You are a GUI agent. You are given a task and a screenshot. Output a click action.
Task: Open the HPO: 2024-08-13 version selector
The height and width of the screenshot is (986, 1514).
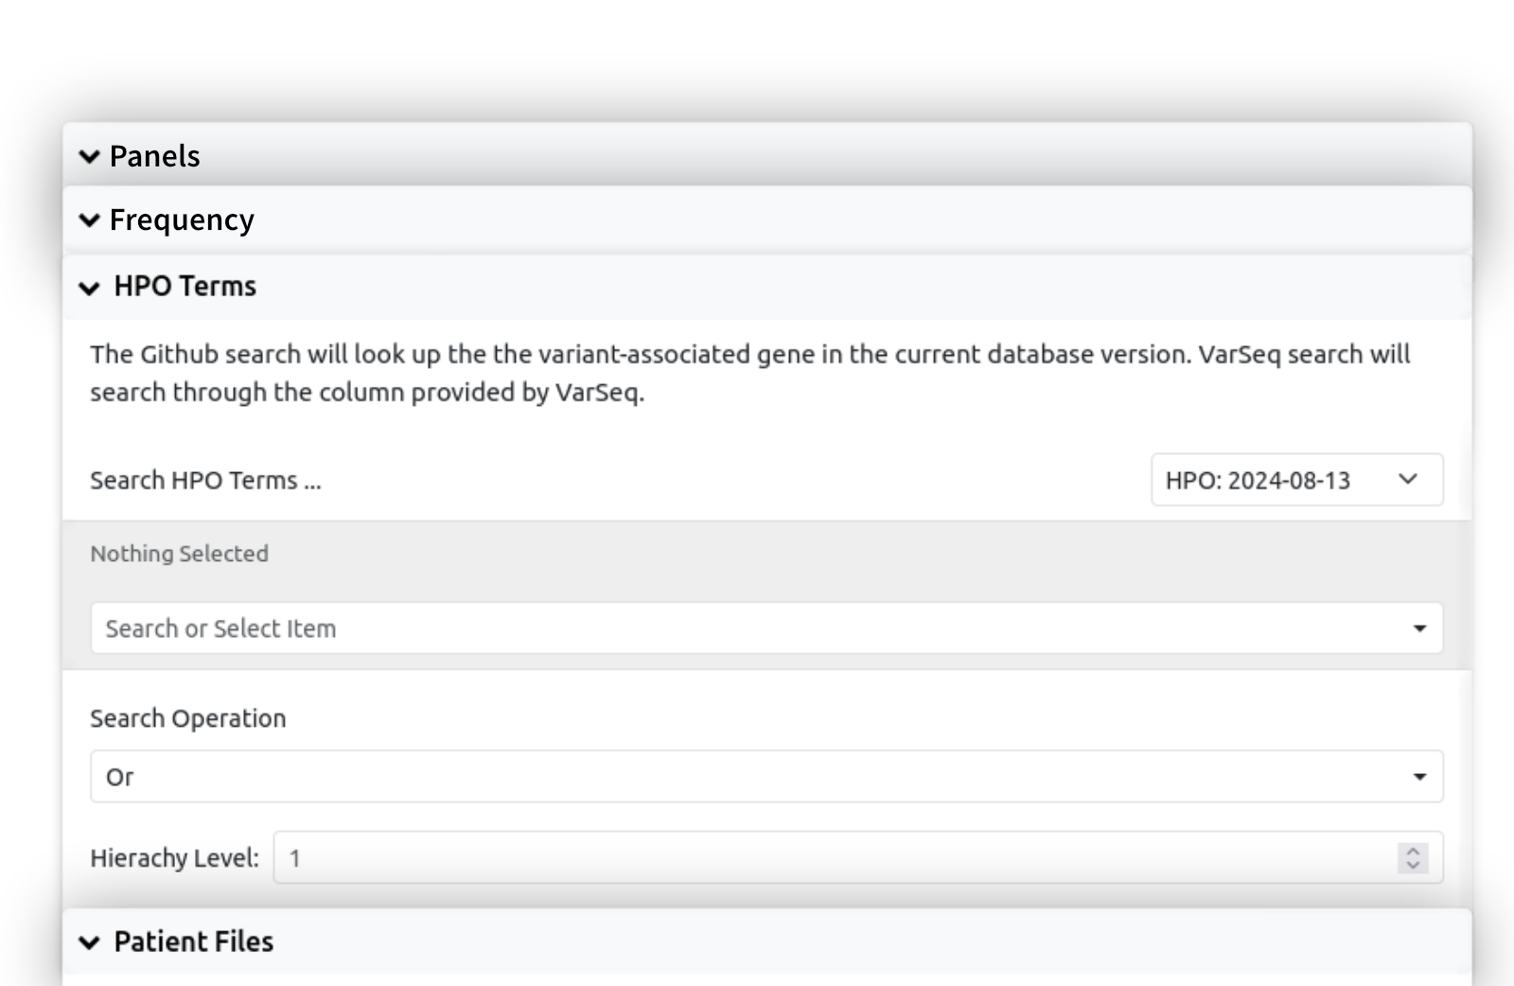pyautogui.click(x=1296, y=480)
